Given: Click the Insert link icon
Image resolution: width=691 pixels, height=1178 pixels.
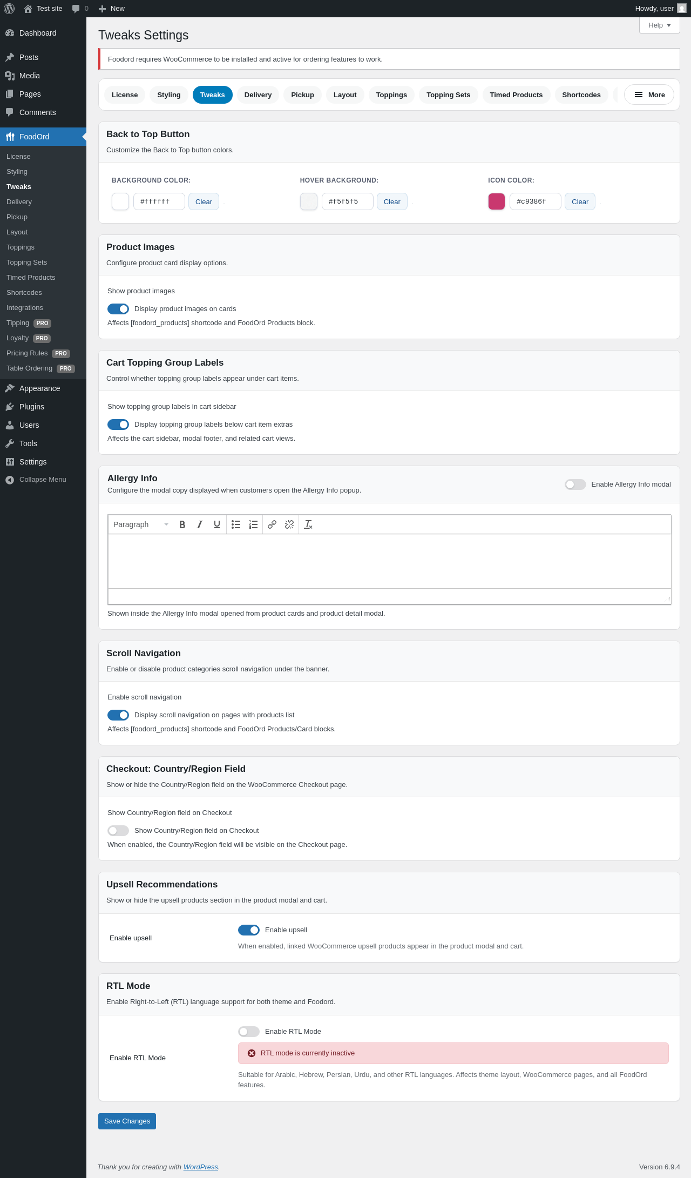Looking at the screenshot, I should [272, 524].
